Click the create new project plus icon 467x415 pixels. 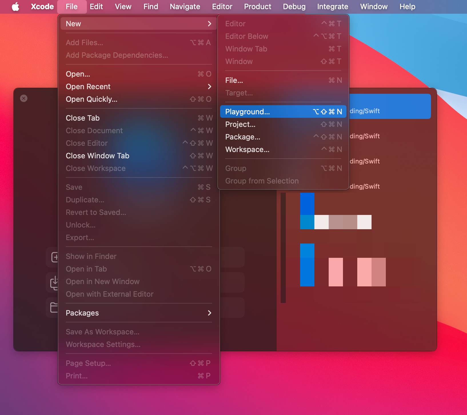[54, 257]
